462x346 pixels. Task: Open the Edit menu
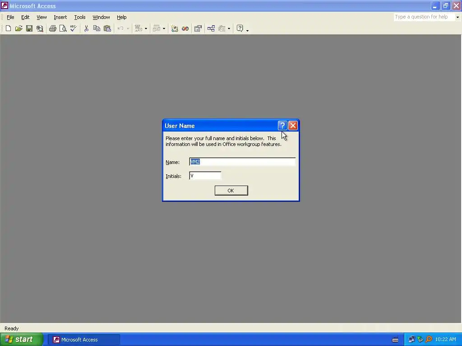pos(25,17)
